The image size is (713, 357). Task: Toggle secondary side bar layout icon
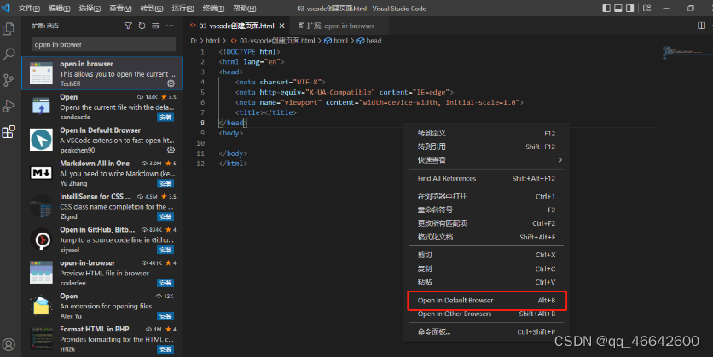pyautogui.click(x=629, y=9)
